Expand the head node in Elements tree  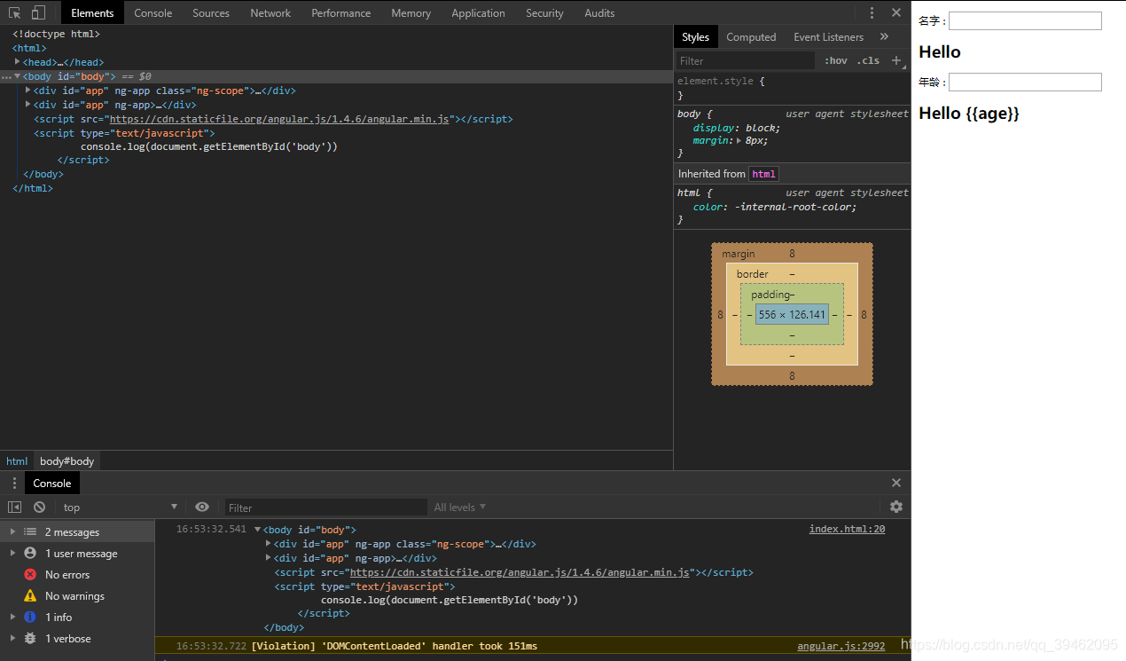click(18, 62)
